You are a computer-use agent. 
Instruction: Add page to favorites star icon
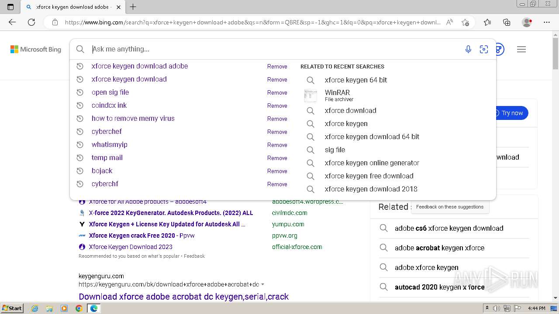[x=465, y=22]
